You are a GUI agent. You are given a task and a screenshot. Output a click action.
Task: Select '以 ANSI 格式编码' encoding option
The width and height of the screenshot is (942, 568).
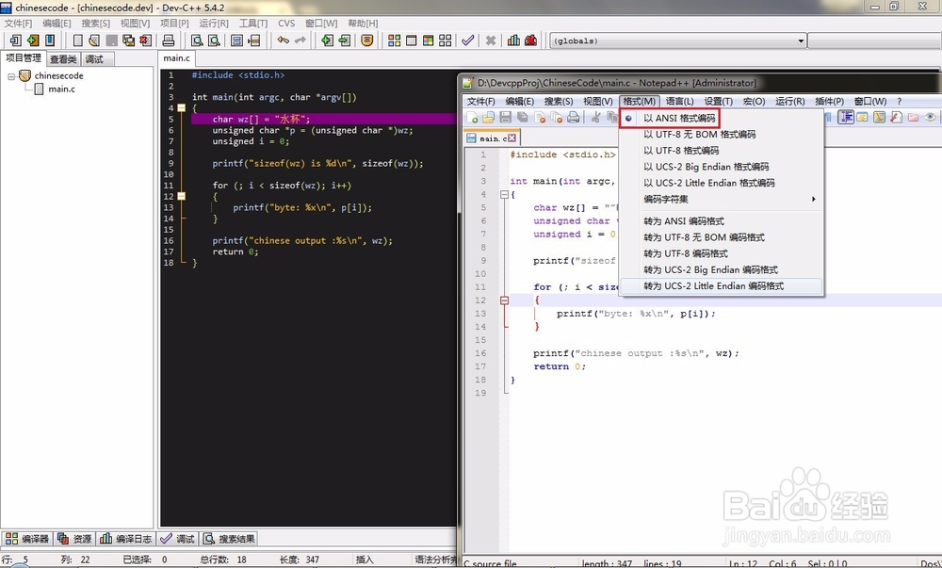tap(679, 119)
